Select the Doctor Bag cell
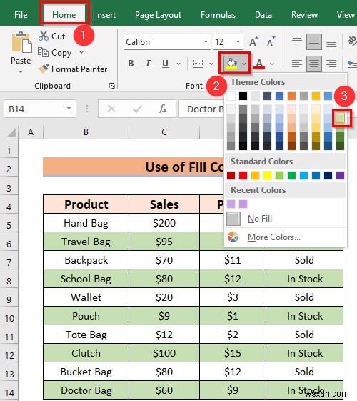This screenshot has height=401, width=357. [x=86, y=390]
